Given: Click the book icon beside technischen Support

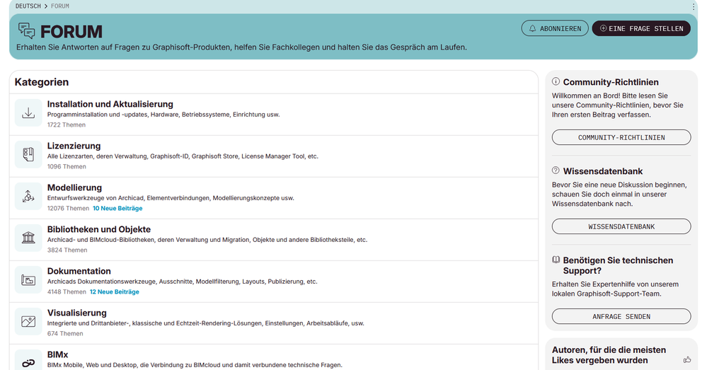Looking at the screenshot, I should (556, 260).
